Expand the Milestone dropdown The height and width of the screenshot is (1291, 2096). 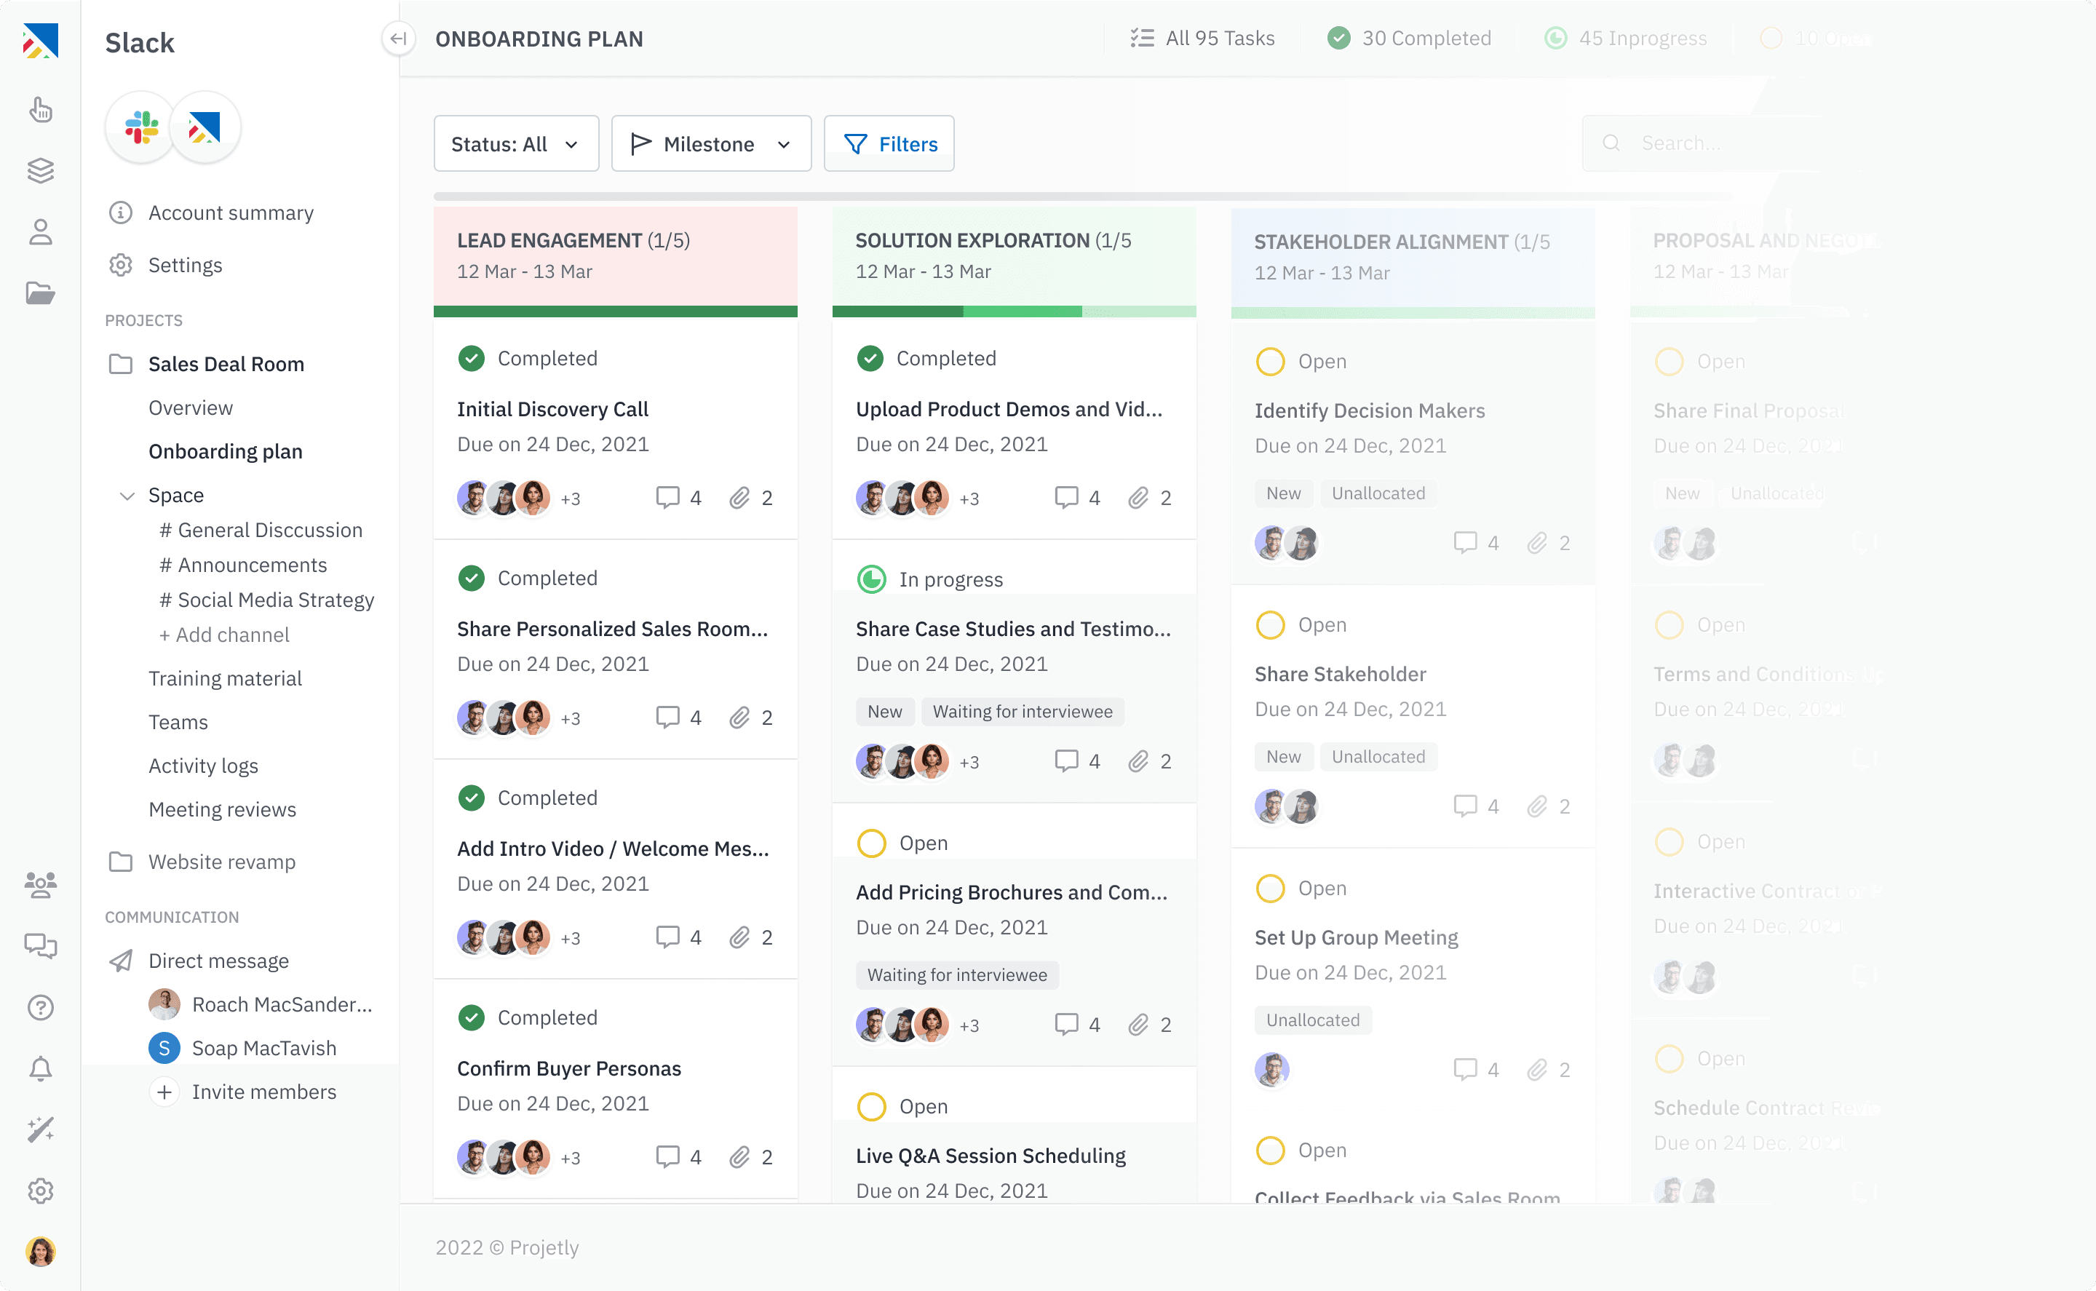click(x=710, y=144)
